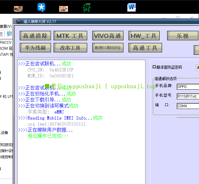This screenshot has width=199, height=184.
Task: Click the MSM_ID: 0x0008C0E1 log line
Action: coord(50,76)
